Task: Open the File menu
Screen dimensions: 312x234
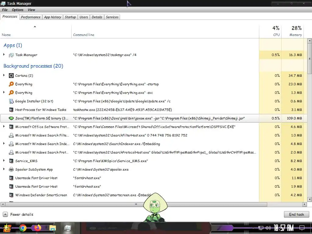Action: 5,10
